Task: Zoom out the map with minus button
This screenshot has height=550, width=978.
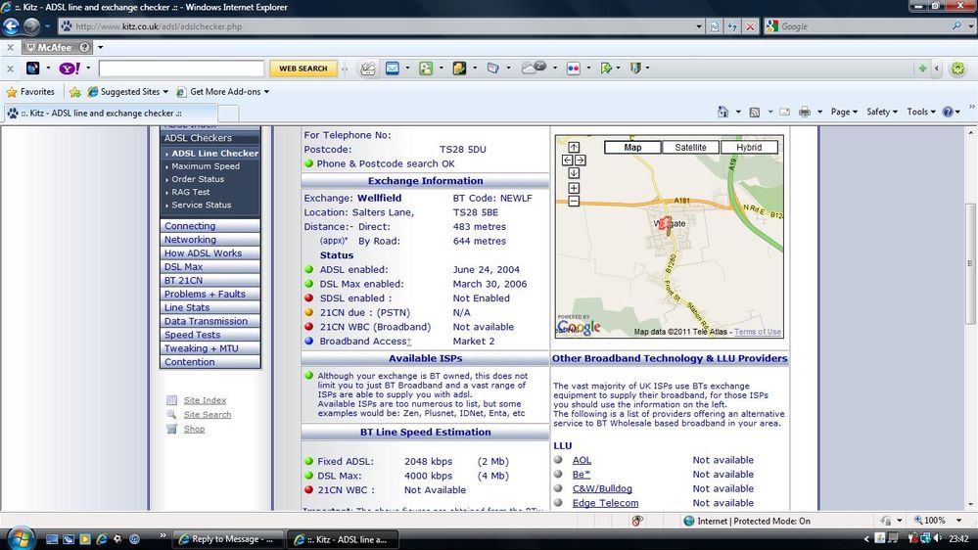Action: pyautogui.click(x=574, y=201)
